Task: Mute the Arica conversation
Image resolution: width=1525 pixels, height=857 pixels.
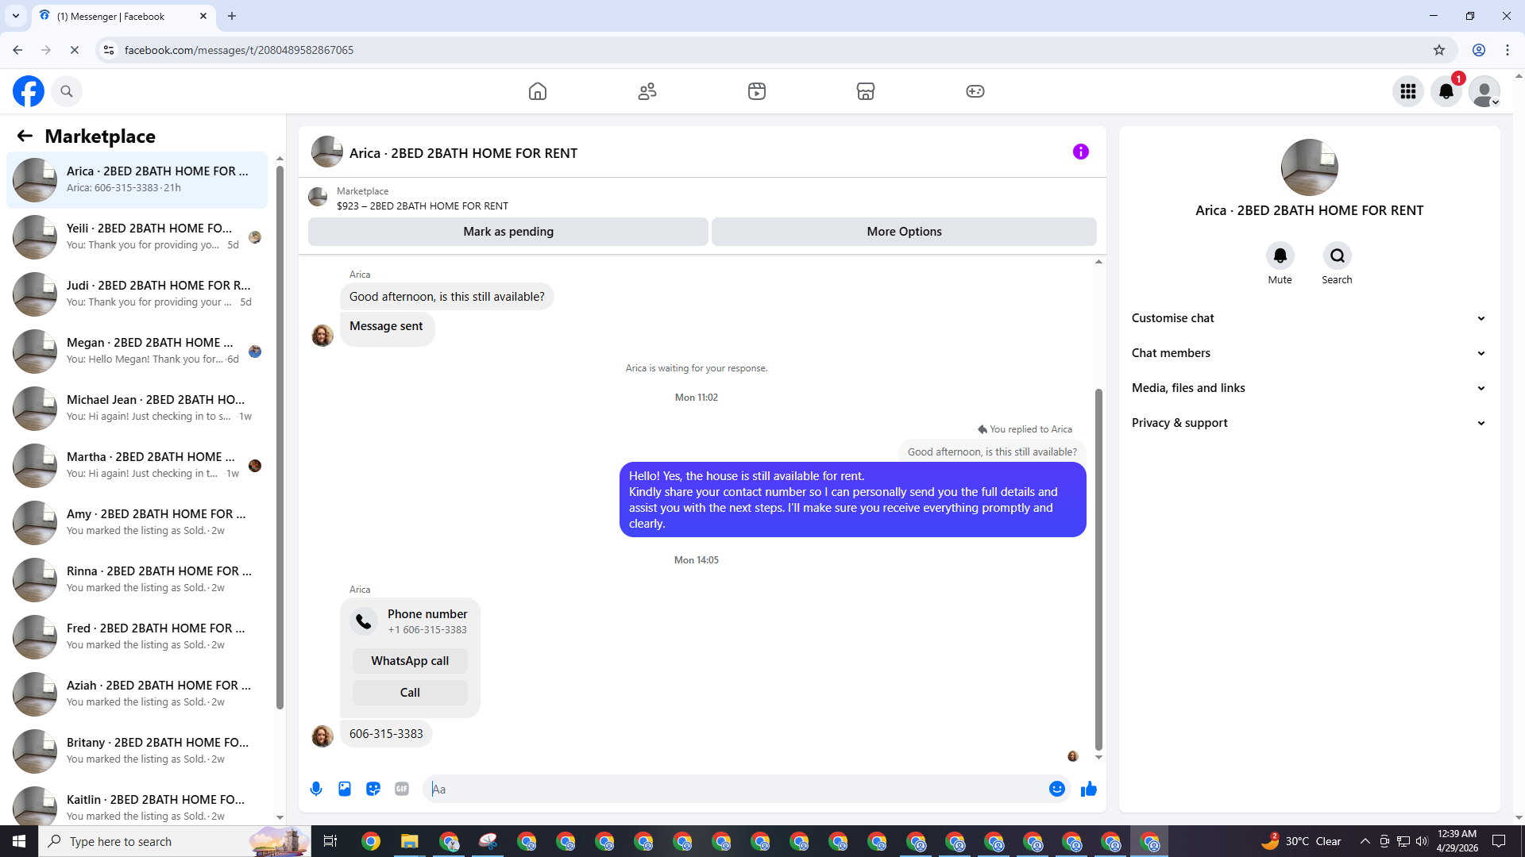Action: coord(1280,256)
